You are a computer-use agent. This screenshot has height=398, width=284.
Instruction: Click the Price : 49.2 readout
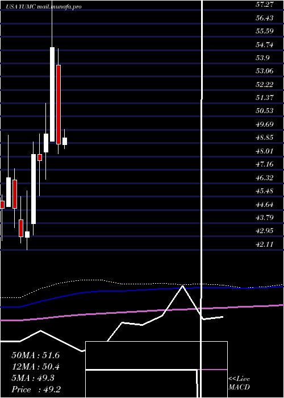coord(36,389)
